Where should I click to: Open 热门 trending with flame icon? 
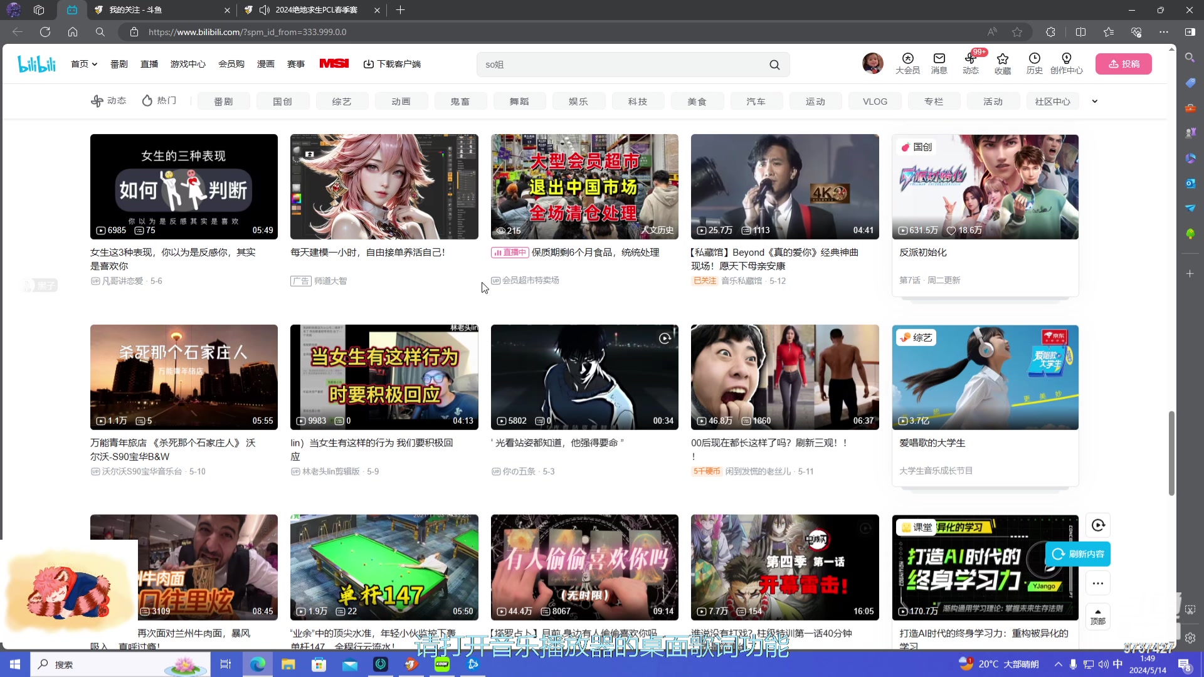pyautogui.click(x=159, y=101)
